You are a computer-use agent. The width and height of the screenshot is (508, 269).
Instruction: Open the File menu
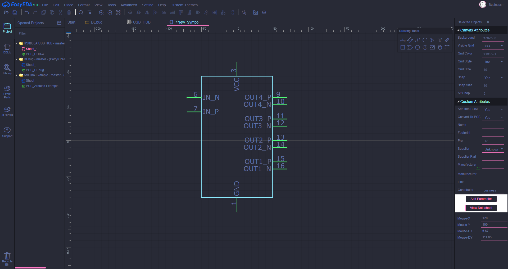pos(45,5)
